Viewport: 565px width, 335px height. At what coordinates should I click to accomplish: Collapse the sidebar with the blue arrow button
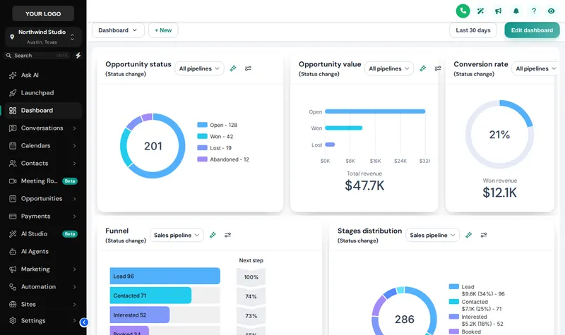point(84,322)
